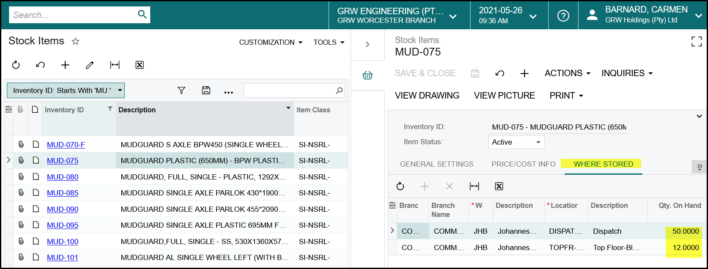The width and height of the screenshot is (708, 269).
Task: Export Where Stored grid to Excel
Action: click(x=499, y=186)
